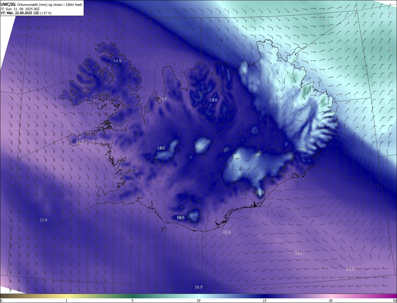Click the color scale label 0
This screenshot has width=397, height=303.
point(1,301)
